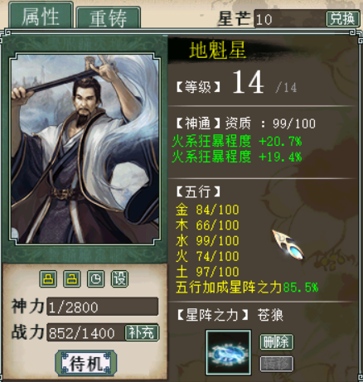
Task: Click the clock timer icon
Action: pos(96,278)
